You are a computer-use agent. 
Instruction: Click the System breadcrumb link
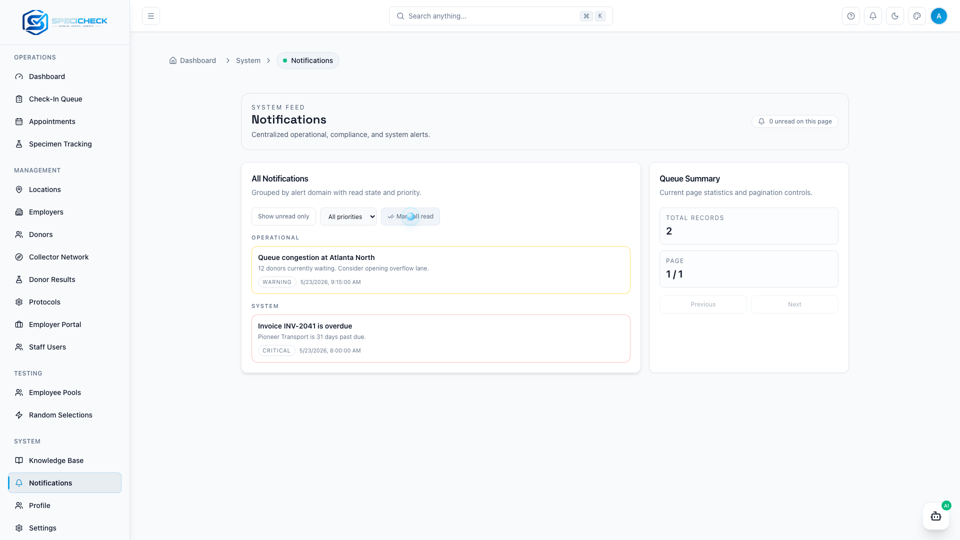tap(248, 60)
